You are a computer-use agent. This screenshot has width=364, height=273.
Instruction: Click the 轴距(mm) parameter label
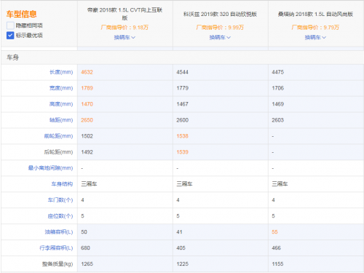(x=61, y=120)
